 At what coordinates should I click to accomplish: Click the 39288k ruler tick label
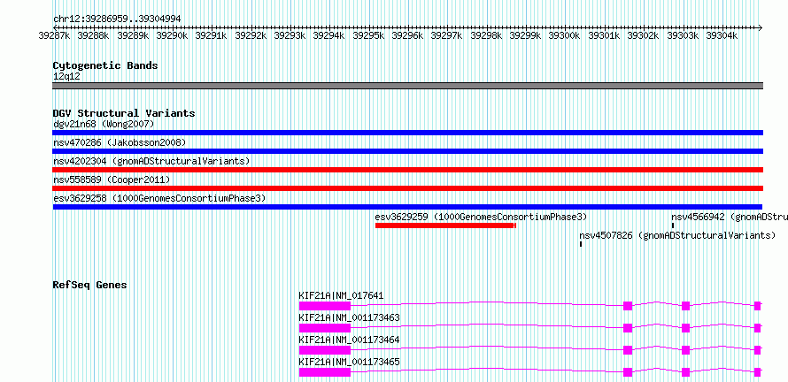[x=94, y=35]
